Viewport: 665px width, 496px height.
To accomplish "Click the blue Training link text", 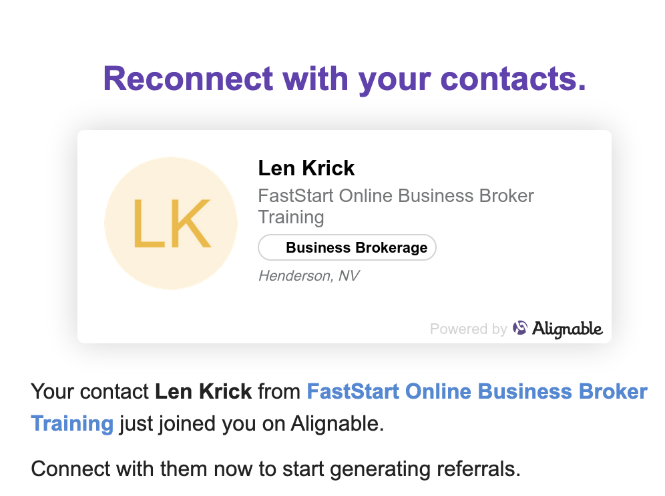I will click(72, 423).
